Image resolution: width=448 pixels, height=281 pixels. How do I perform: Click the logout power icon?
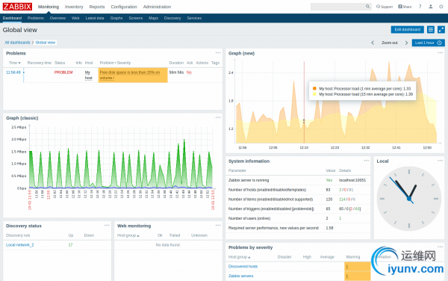coord(441,7)
